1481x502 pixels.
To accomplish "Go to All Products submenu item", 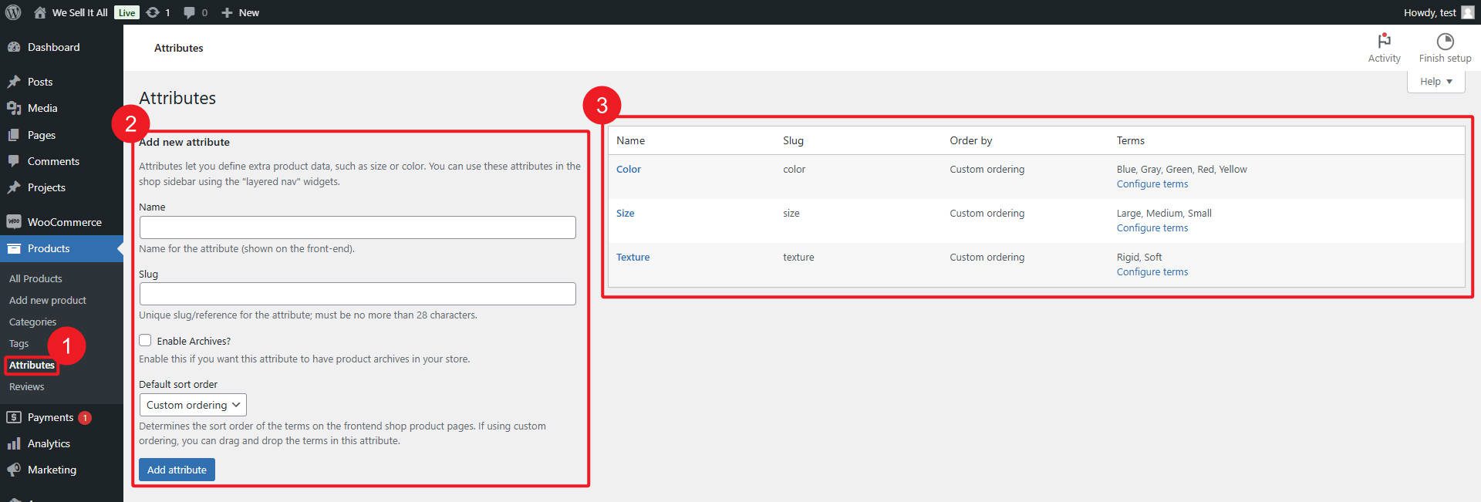I will 35,278.
